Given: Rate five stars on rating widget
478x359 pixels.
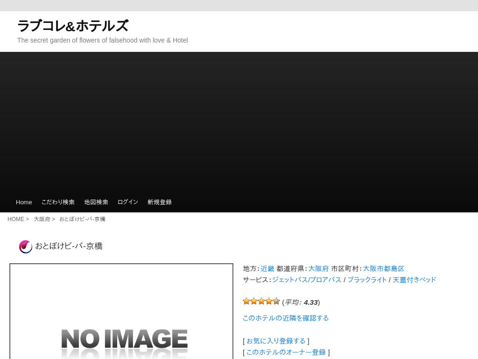Looking at the screenshot, I should pyautogui.click(x=276, y=302).
